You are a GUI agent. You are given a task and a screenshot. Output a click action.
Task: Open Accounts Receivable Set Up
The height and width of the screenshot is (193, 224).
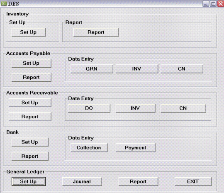point(30,103)
